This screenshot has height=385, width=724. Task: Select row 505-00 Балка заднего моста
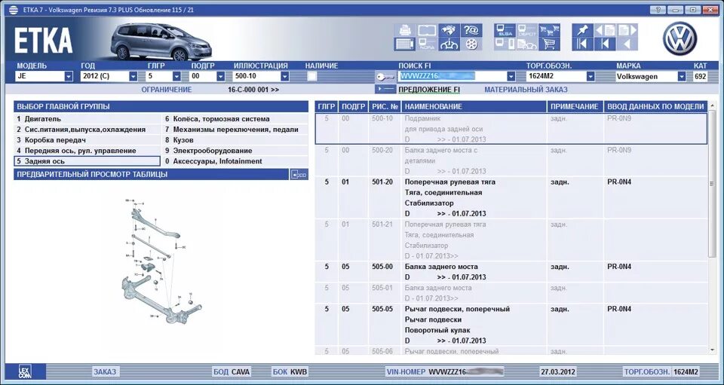511,272
